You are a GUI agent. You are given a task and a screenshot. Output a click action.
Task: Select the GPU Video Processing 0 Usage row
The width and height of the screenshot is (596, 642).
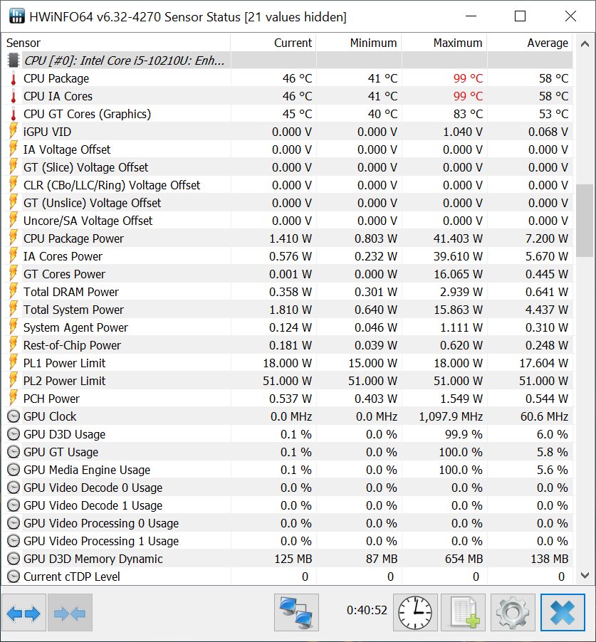(288, 523)
